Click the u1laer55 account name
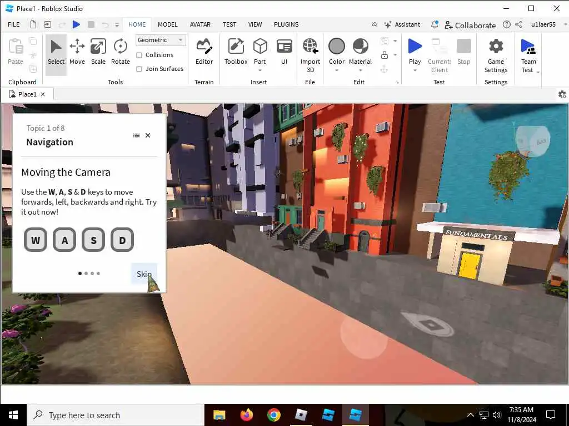 point(543,24)
